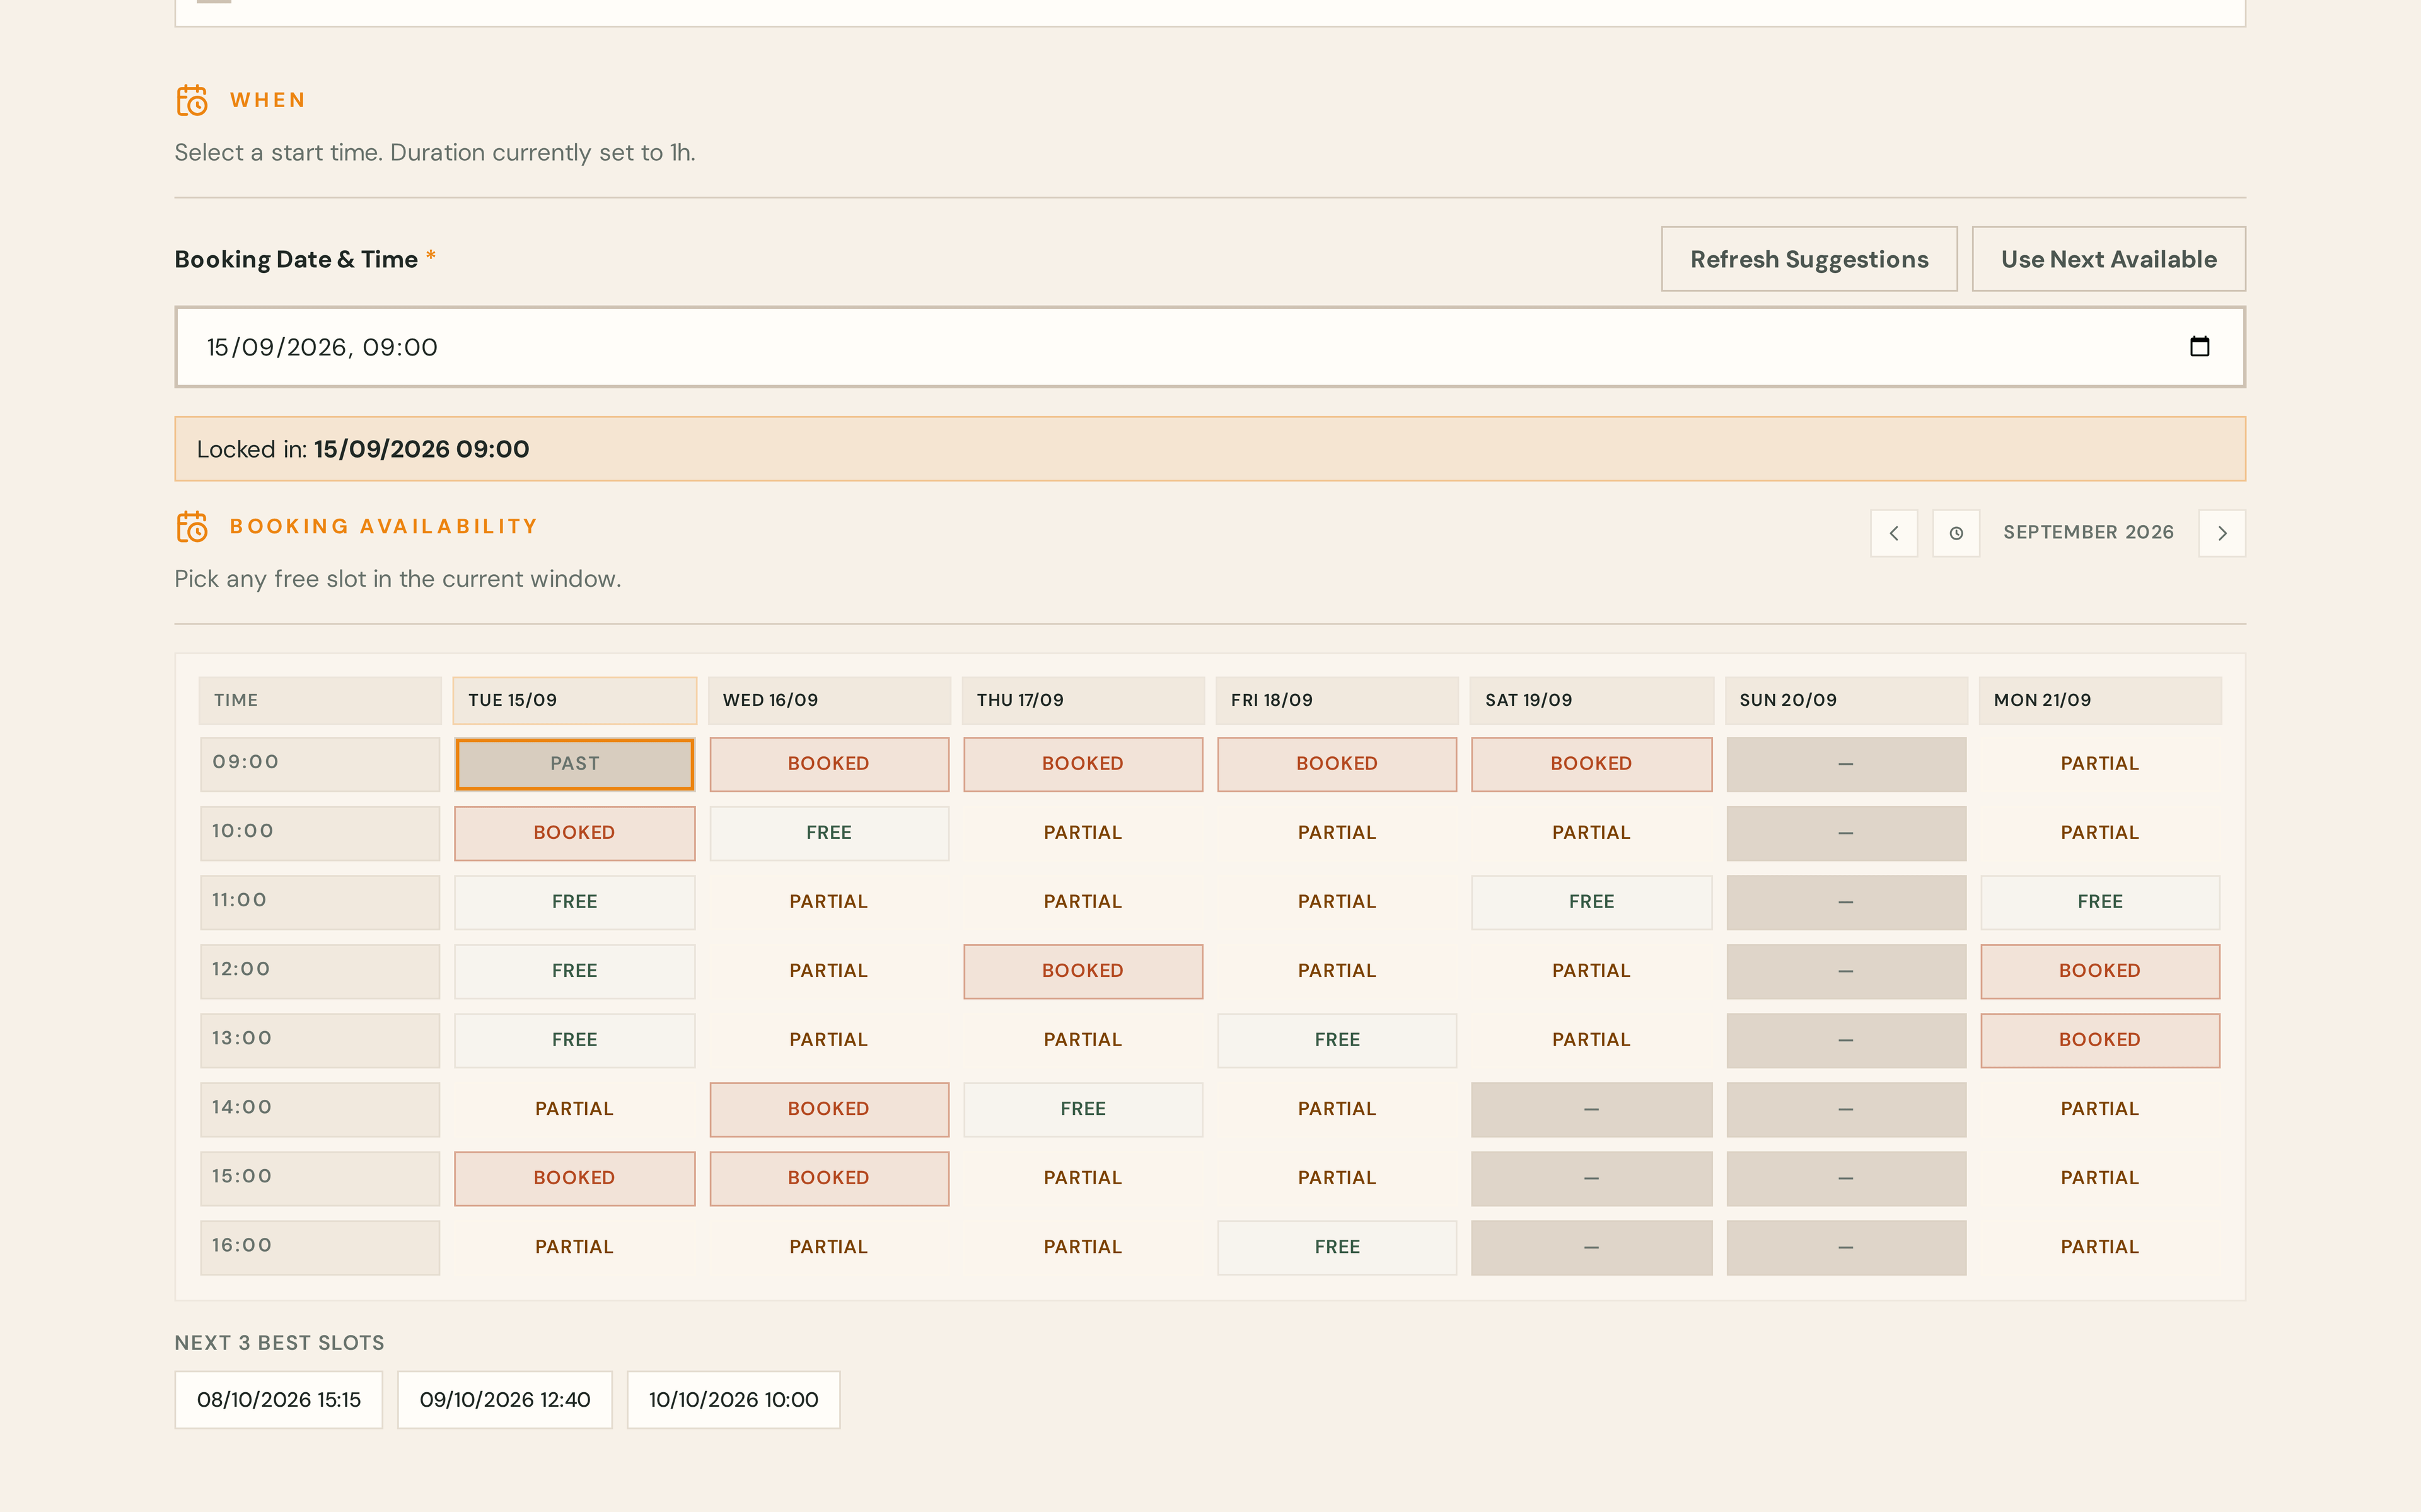Choose suggested slot 10/10/2026 10:00
Screen dimensions: 2421x1512
tap(733, 1400)
